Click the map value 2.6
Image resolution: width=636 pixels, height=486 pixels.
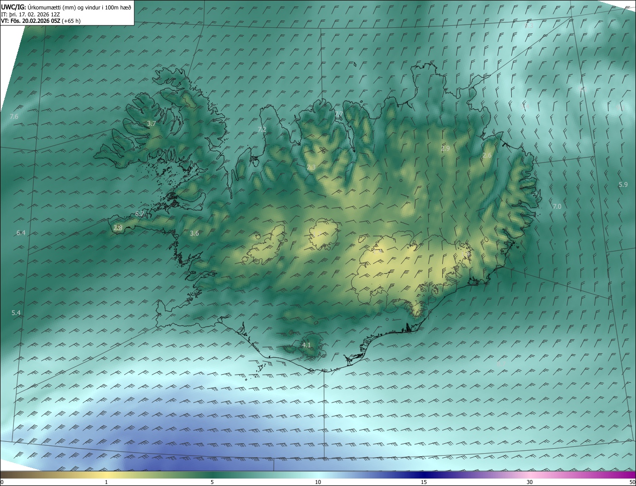pos(487,156)
